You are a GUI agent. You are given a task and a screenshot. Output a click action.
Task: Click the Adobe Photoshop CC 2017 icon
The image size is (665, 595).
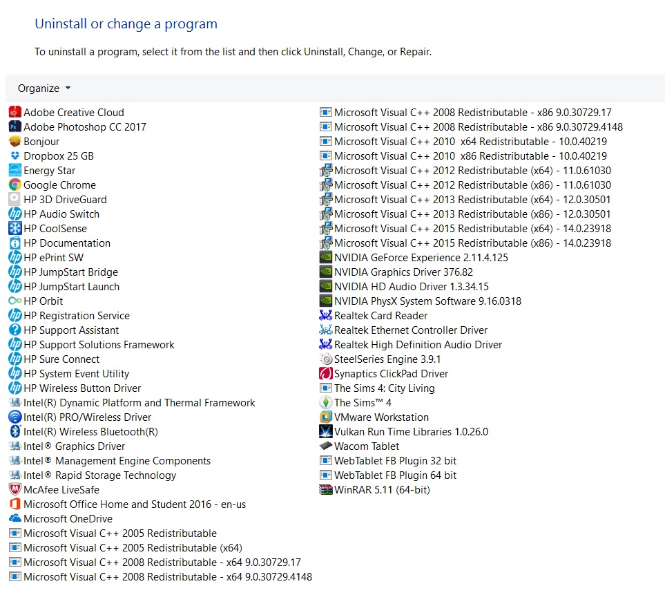coord(15,127)
